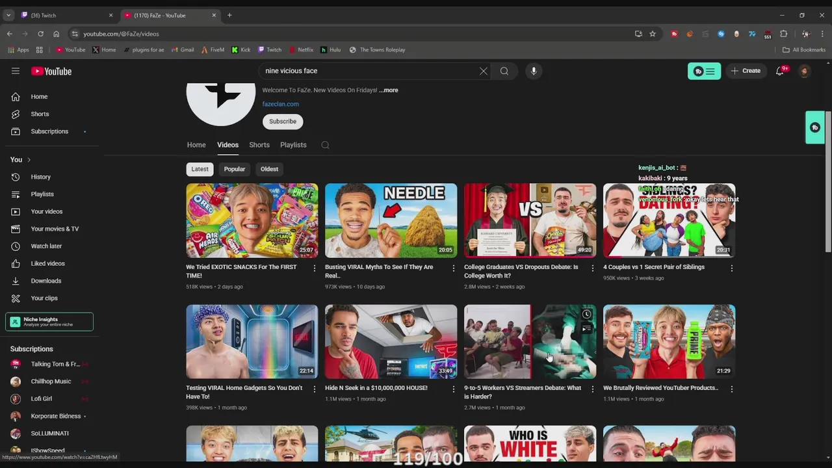
Task: Go back with browser back arrow
Action: tap(9, 34)
